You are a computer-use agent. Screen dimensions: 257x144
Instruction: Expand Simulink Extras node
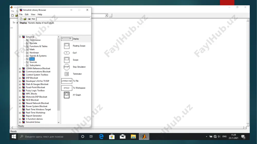pyautogui.click(x=20, y=122)
